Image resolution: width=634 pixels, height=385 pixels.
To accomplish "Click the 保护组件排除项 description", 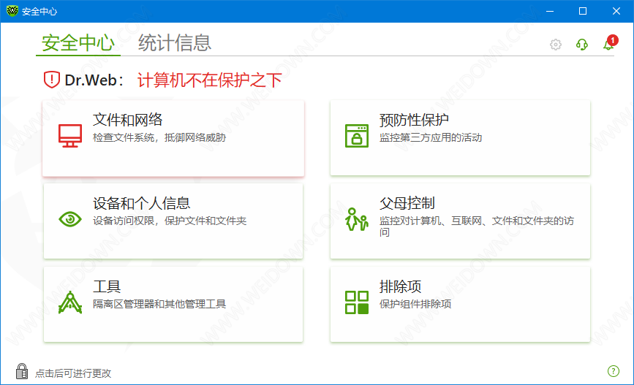I will click(415, 304).
